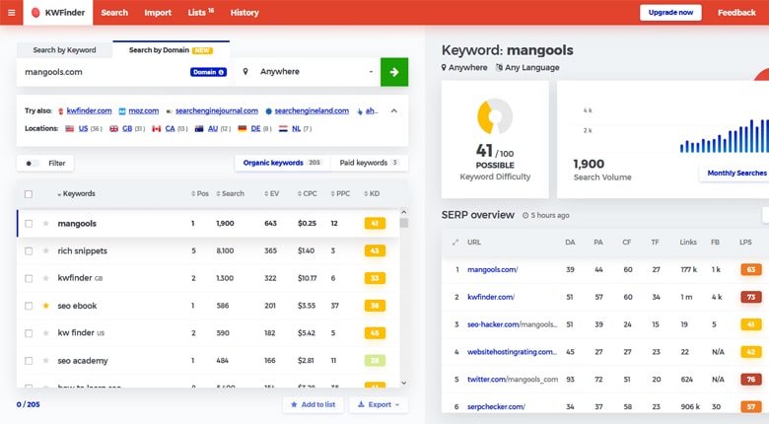The width and height of the screenshot is (769, 424).
Task: Open the mangools.com/ SERP result link
Action: 492,269
